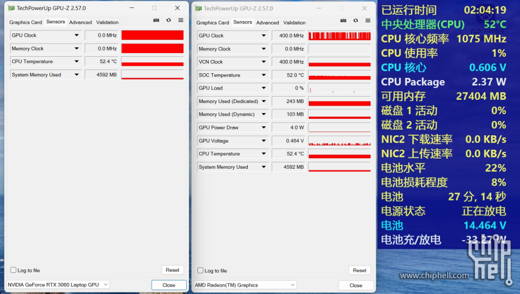Click the 243 MB dedicated memory value
This screenshot has height=294, width=520.
pos(288,101)
